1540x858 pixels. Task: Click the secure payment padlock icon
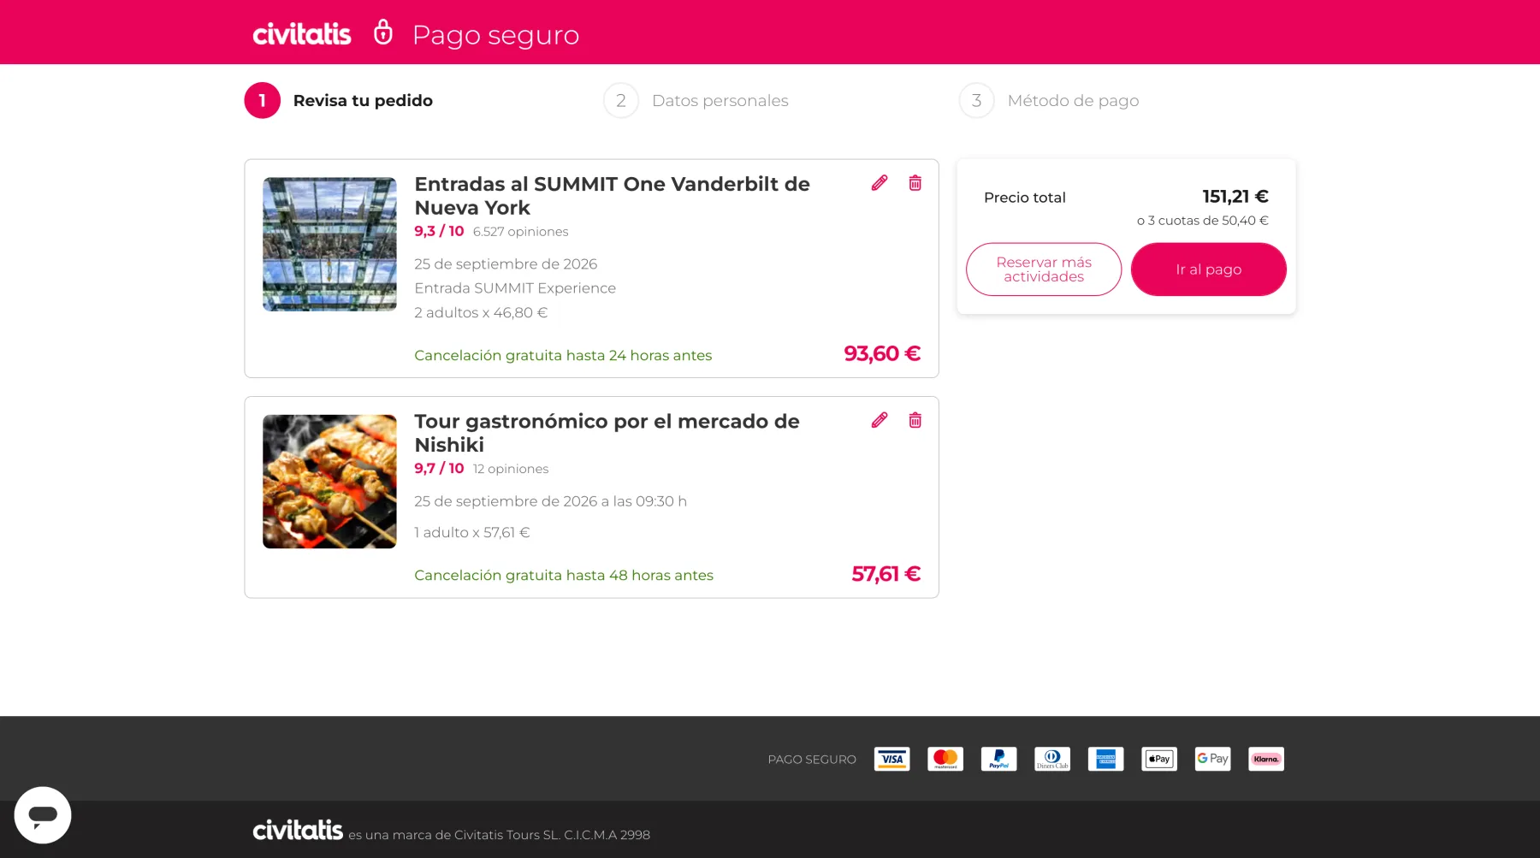tap(383, 32)
